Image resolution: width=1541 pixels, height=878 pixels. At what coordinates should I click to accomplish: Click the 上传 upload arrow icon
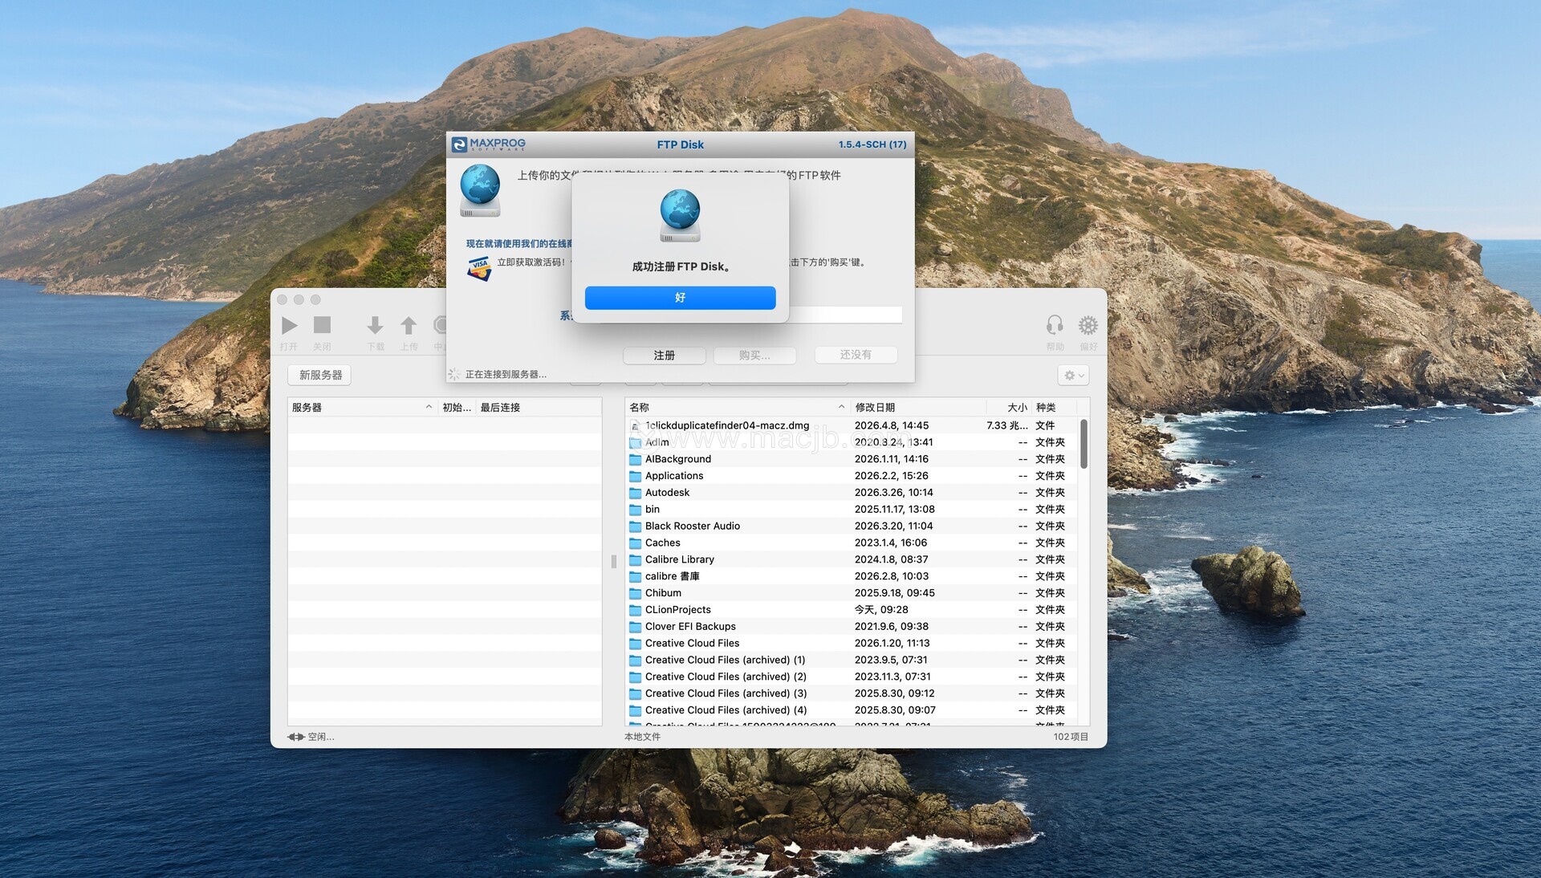click(409, 325)
